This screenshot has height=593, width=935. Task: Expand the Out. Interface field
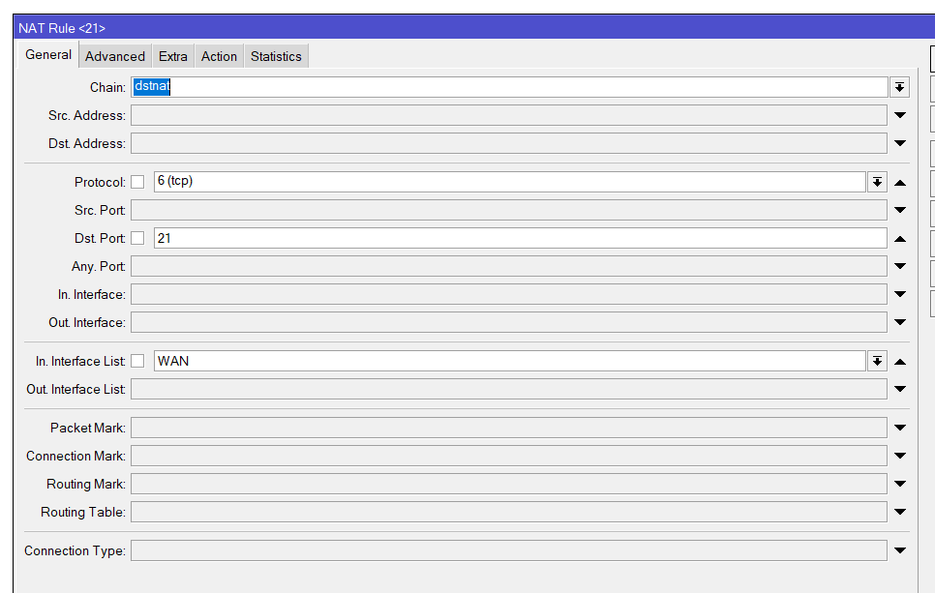900,322
